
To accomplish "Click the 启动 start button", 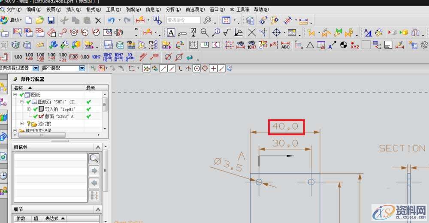I will coord(12,20).
